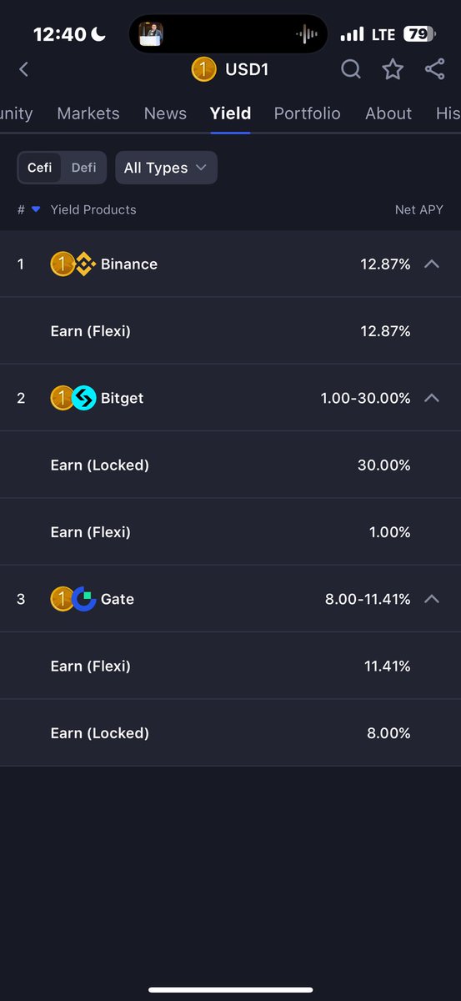The width and height of the screenshot is (461, 1001).
Task: Switch to the Defi toggle option
Action: [83, 168]
